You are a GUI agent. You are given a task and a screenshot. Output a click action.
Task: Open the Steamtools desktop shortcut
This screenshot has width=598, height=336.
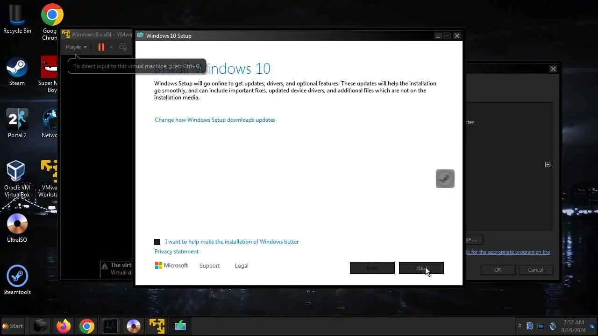[17, 280]
